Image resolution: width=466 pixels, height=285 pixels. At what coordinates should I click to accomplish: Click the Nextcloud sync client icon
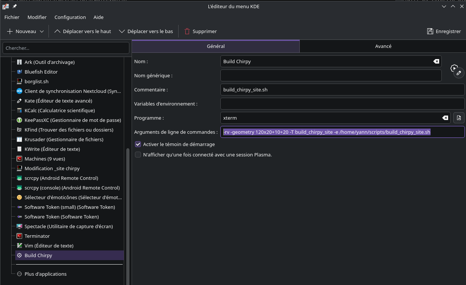click(x=19, y=91)
